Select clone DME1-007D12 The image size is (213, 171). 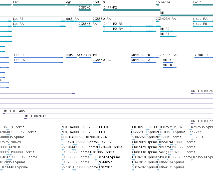pyautogui.click(x=118, y=119)
